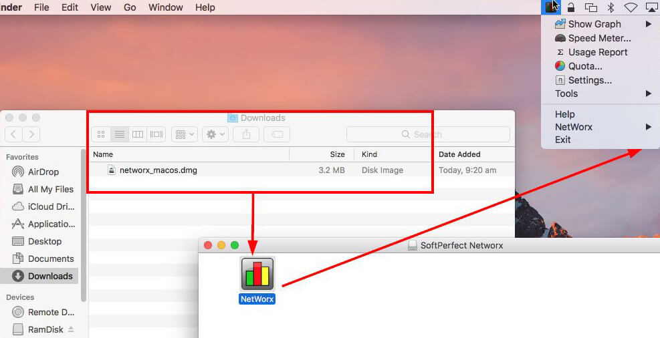Open the gear action dropdown
Viewport: 660px width, 338px height.
pos(215,134)
